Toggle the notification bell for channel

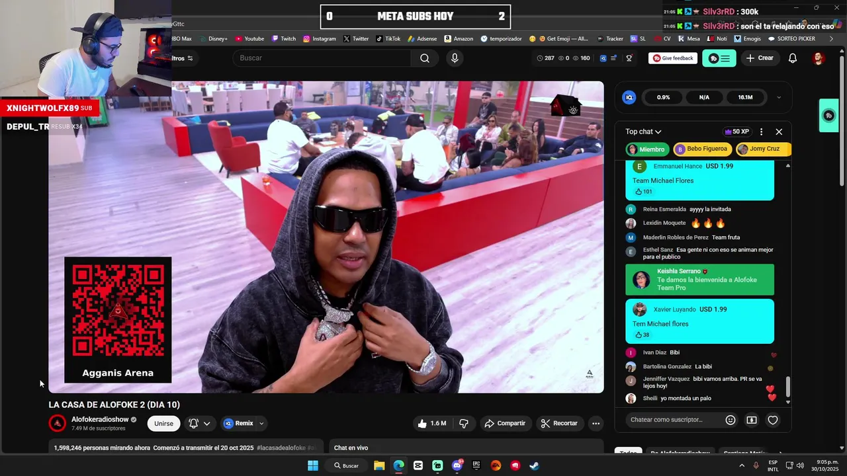194,423
